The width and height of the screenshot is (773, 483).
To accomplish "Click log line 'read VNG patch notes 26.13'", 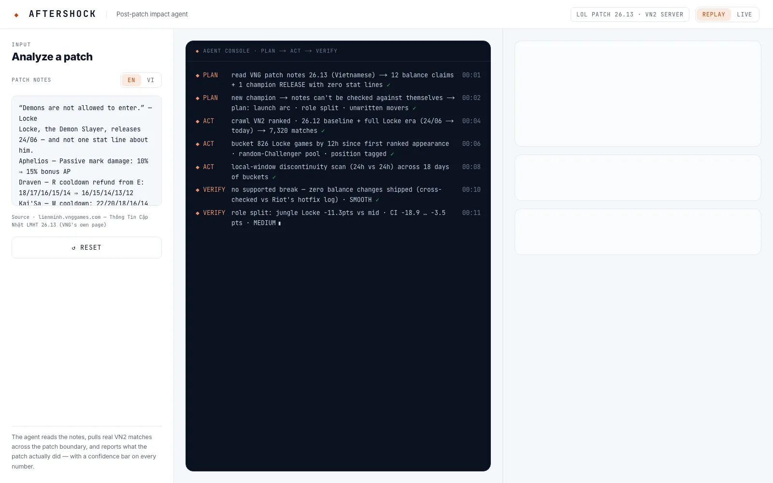I will coord(343,80).
